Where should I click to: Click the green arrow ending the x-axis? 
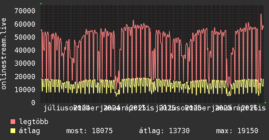[x=265, y=103]
